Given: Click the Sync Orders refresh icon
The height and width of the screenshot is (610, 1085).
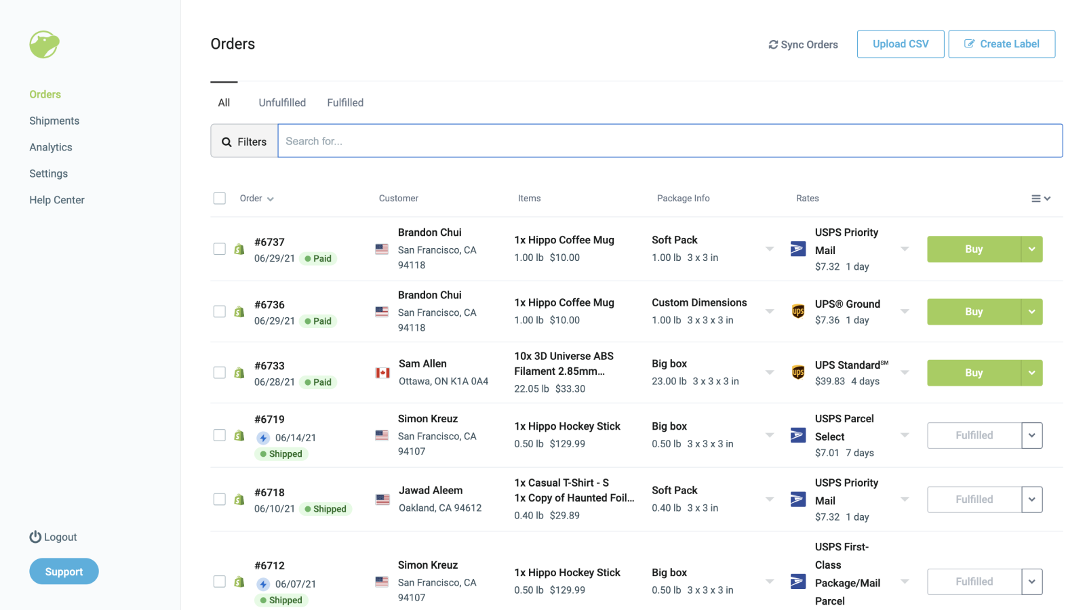Looking at the screenshot, I should pyautogui.click(x=774, y=44).
